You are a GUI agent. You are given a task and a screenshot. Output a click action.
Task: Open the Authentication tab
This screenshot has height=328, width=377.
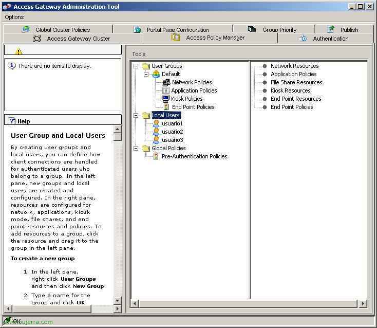(x=325, y=39)
